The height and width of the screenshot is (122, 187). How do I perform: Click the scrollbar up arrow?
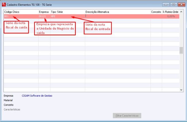pos(181,12)
